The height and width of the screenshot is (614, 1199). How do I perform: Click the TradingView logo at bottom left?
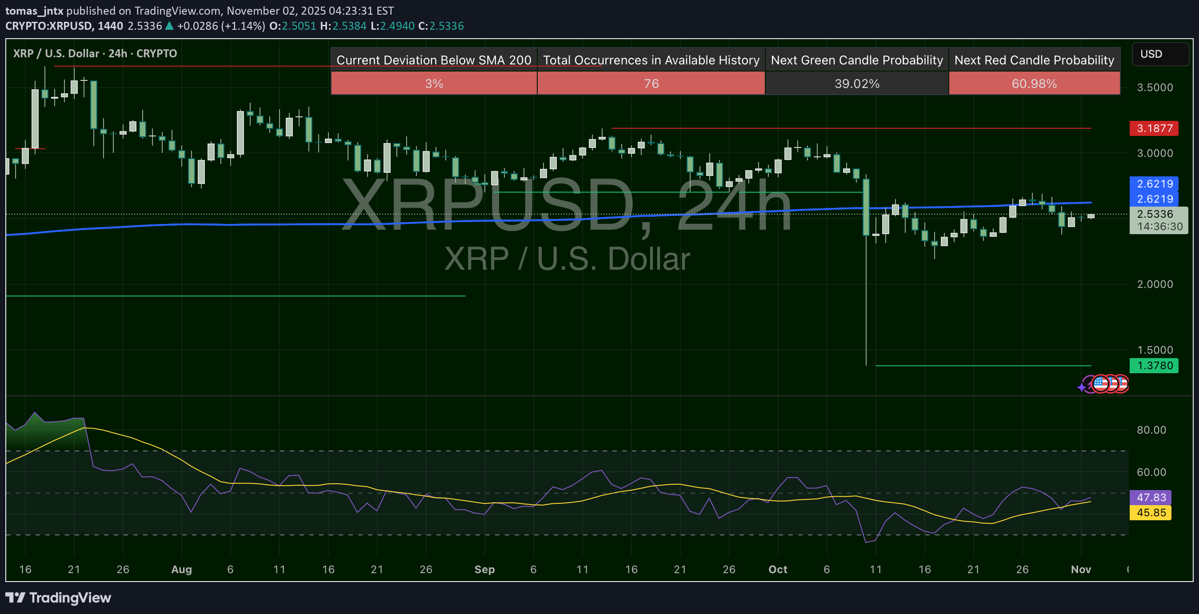pyautogui.click(x=58, y=598)
